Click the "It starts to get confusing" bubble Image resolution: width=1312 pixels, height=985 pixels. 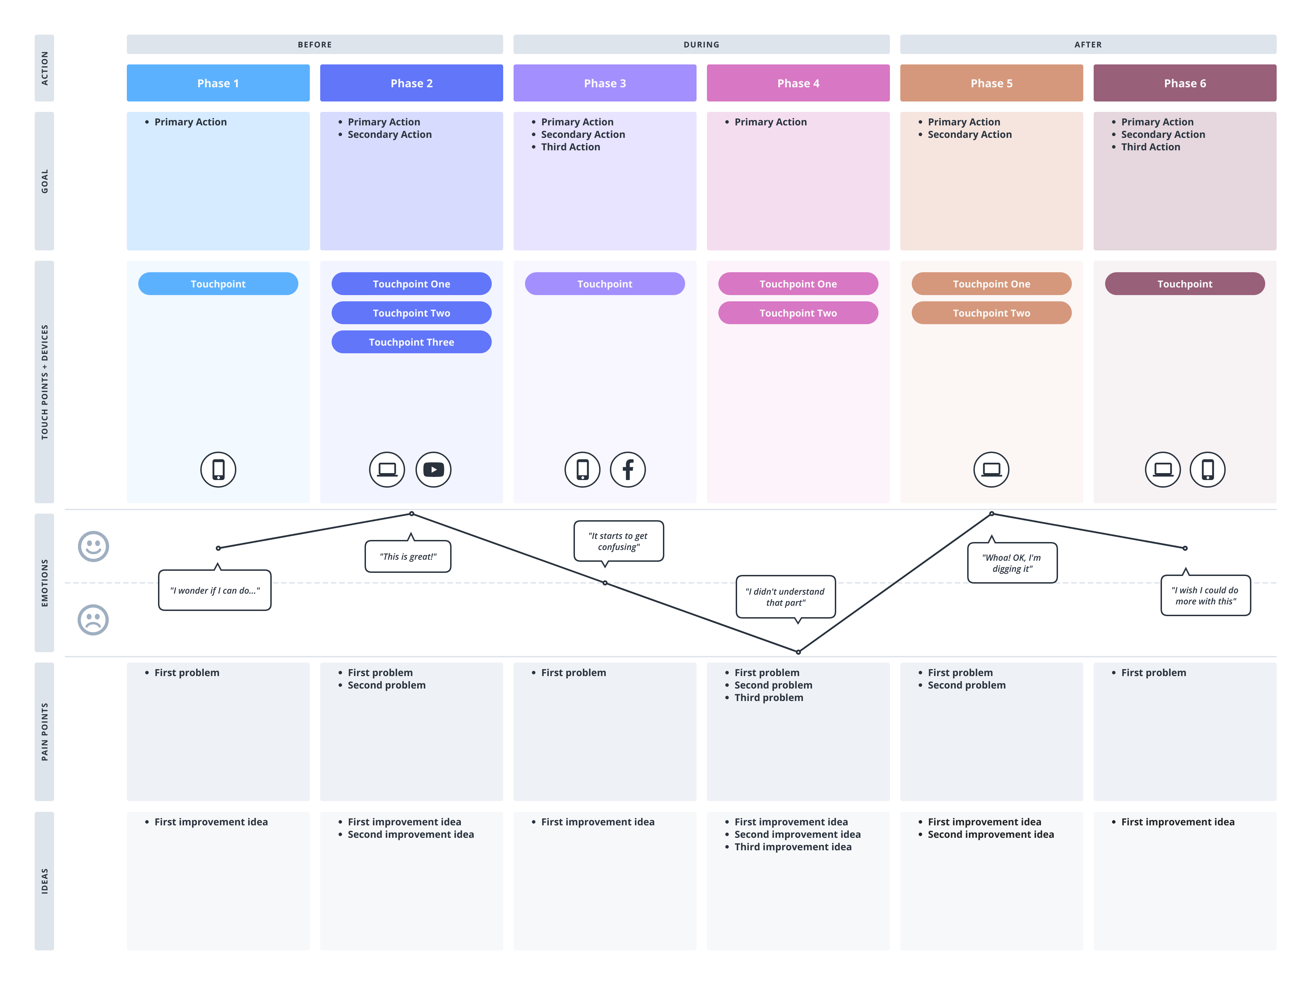[619, 541]
